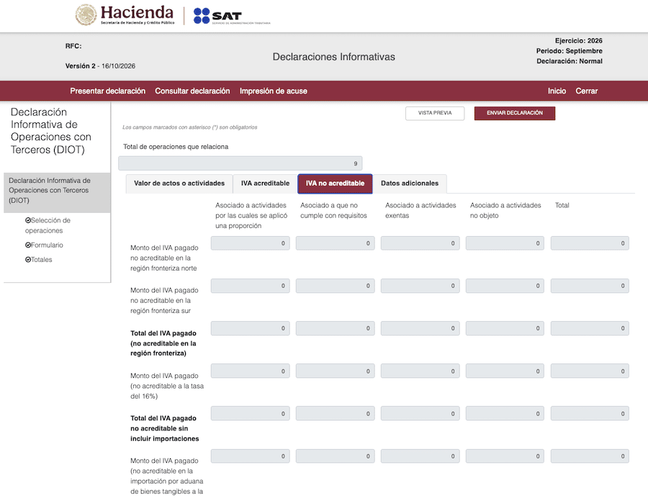Open the Datos adicionales tab
Viewport: 648px width, 498px height.
click(x=410, y=184)
